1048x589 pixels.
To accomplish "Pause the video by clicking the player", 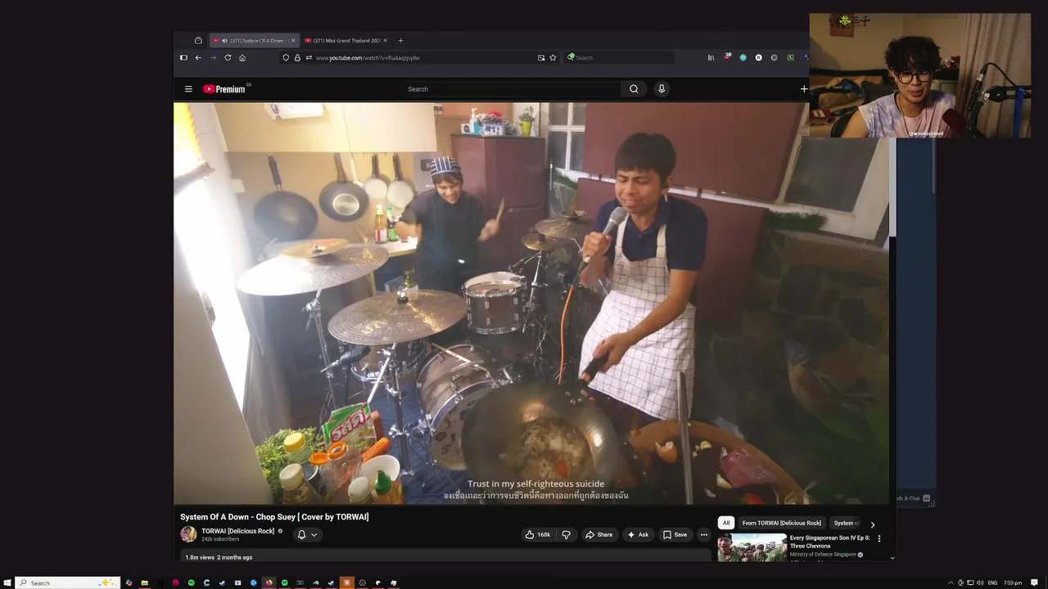I will [531, 303].
